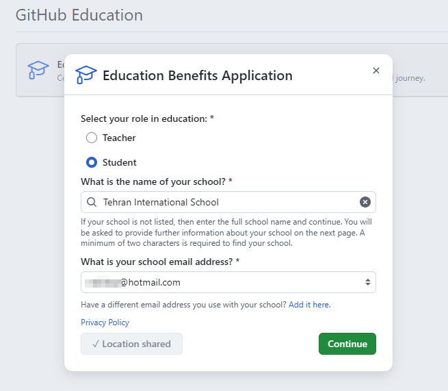Click the 'What is the name of your school?' label
Image resolution: width=448 pixels, height=391 pixels.
point(156,181)
